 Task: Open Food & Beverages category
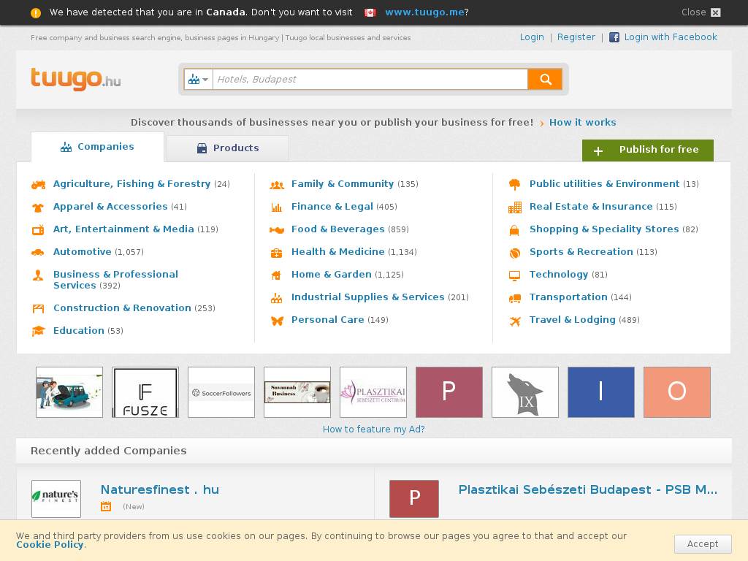tap(337, 229)
